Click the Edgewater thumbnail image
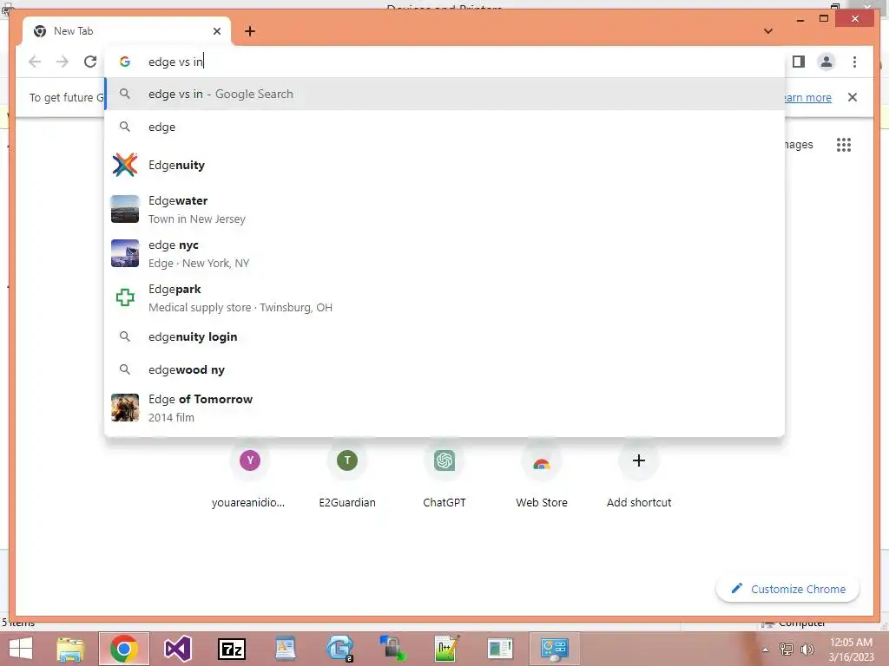Viewport: 889px width, 666px height. [x=125, y=209]
